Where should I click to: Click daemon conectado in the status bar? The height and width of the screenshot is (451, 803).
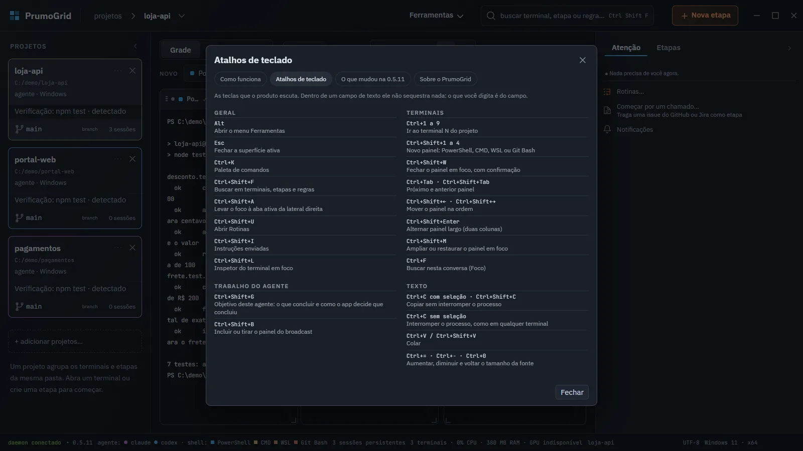(35, 442)
